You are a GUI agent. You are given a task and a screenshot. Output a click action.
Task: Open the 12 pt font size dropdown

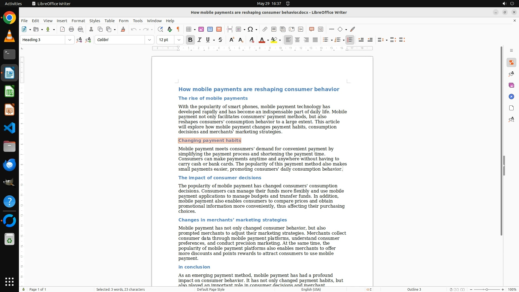(179, 40)
